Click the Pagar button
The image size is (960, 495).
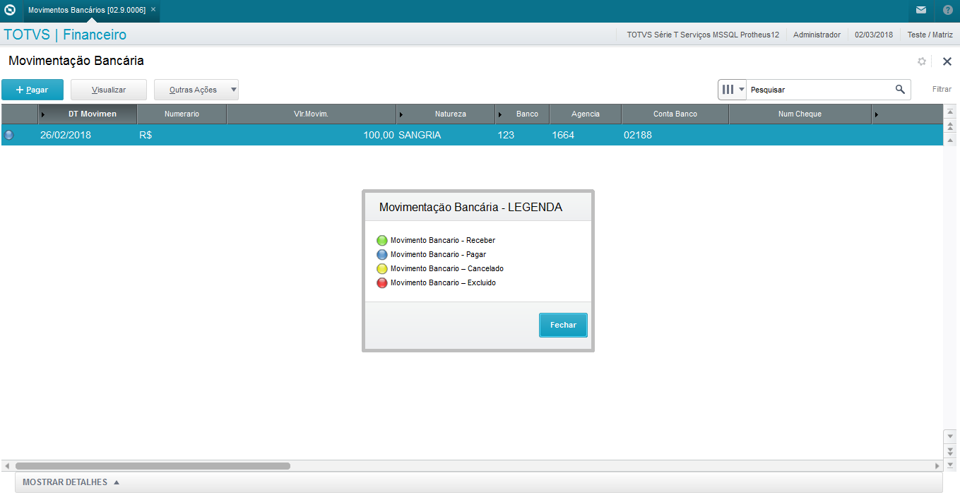tap(32, 90)
